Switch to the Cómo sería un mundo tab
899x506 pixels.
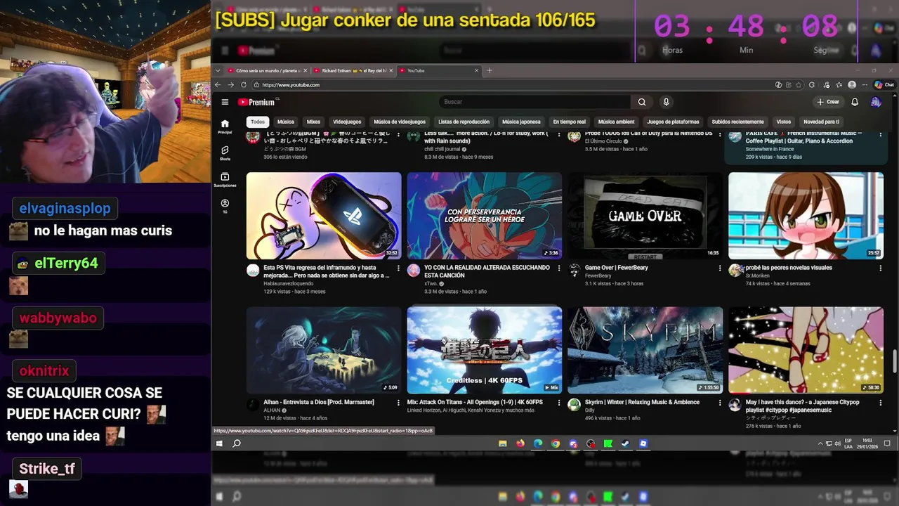[268, 70]
